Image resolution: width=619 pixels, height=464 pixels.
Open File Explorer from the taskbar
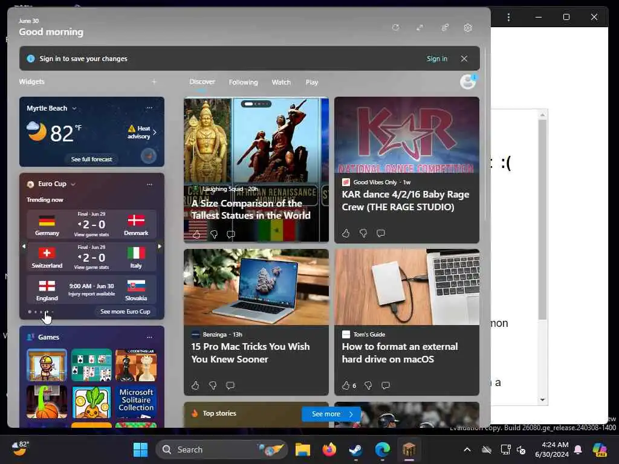[x=303, y=449]
